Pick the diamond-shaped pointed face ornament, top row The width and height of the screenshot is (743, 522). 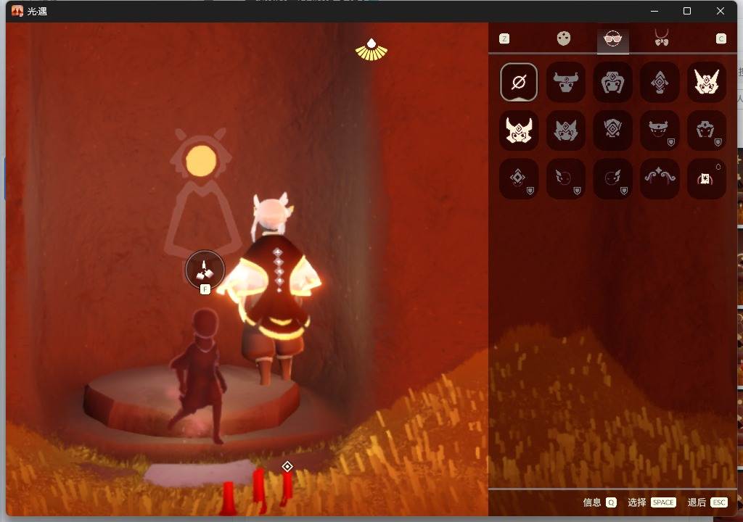coord(660,82)
